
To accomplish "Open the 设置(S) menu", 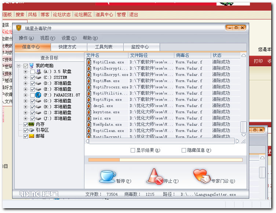I will (x=69, y=38).
